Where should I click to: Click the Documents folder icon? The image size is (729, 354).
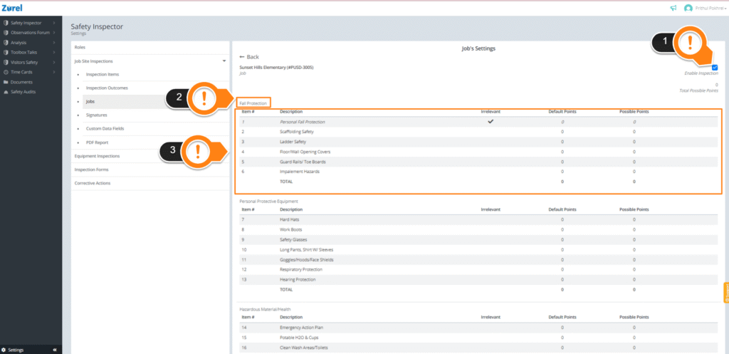(x=5, y=82)
